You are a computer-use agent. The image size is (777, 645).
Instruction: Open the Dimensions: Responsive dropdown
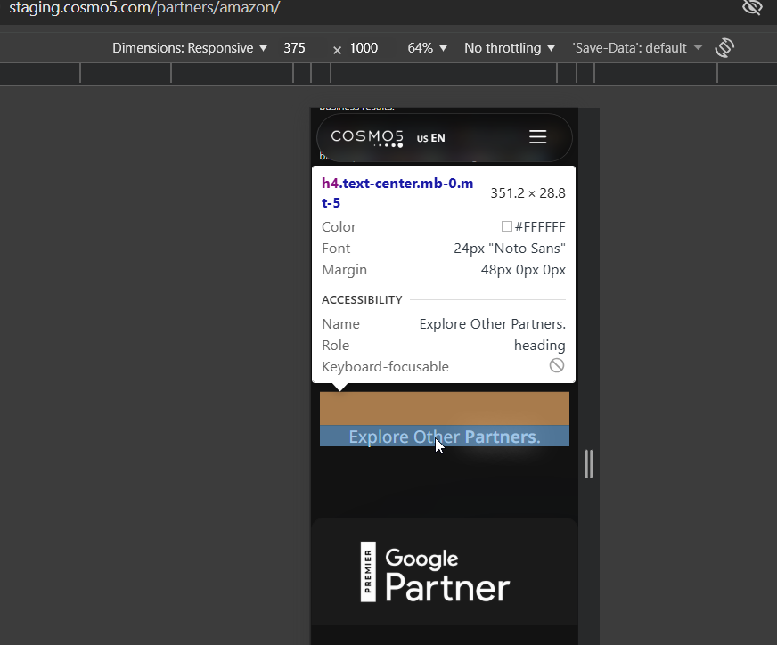coord(190,48)
